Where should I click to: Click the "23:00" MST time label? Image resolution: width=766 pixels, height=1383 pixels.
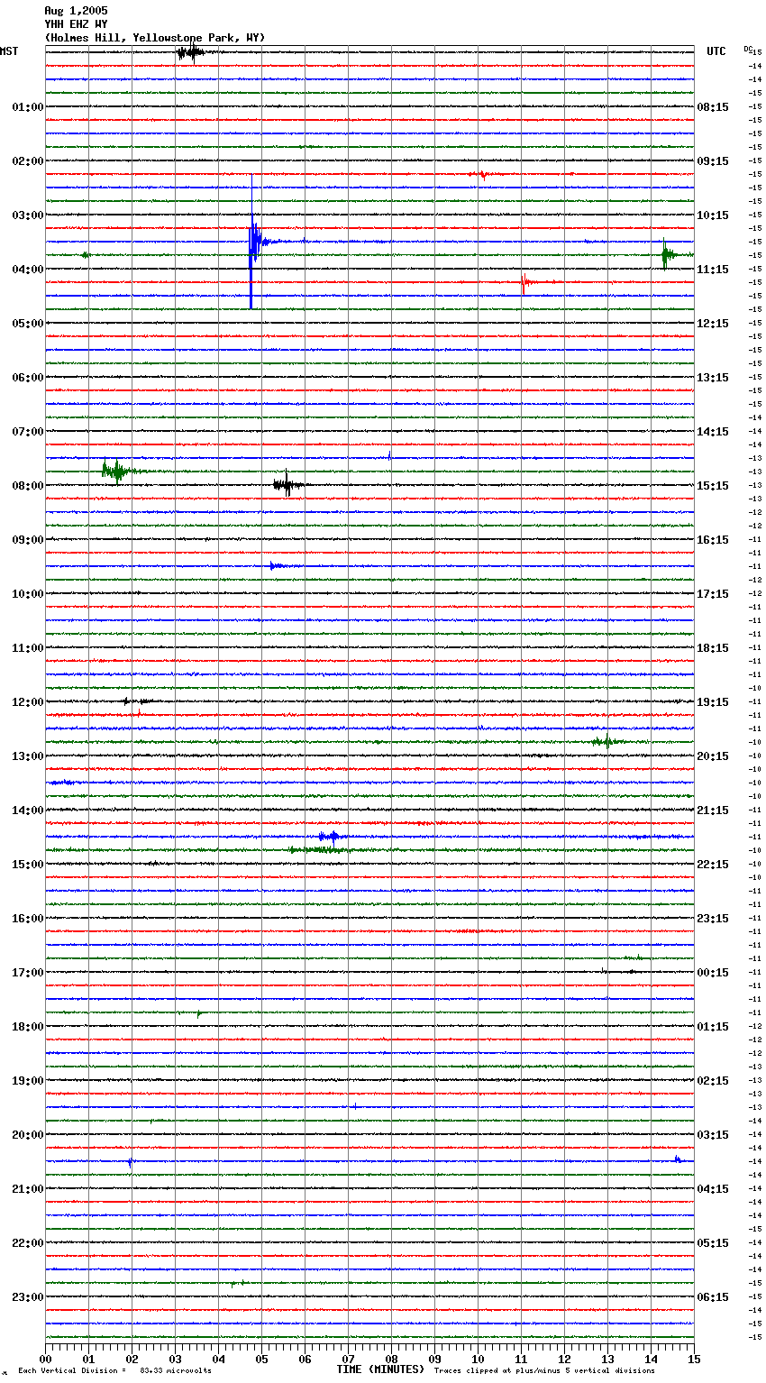pyautogui.click(x=27, y=1297)
